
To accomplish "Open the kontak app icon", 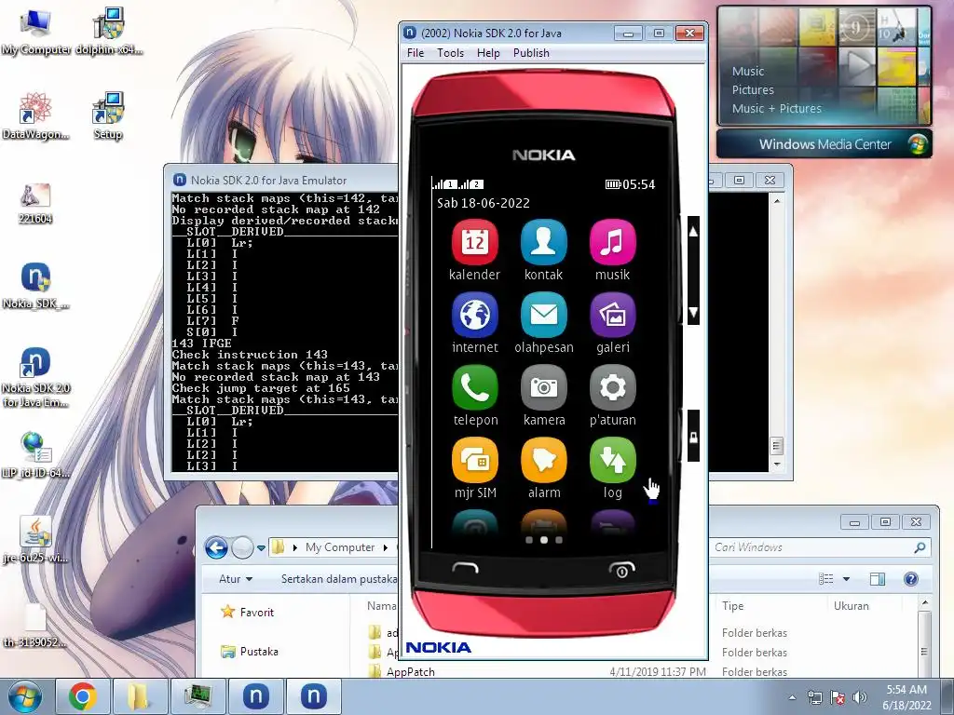I will (543, 242).
